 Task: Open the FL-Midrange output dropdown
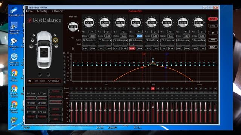point(120,40)
